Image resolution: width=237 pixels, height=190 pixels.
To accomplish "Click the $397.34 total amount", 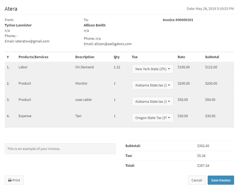I will pos(203,165).
